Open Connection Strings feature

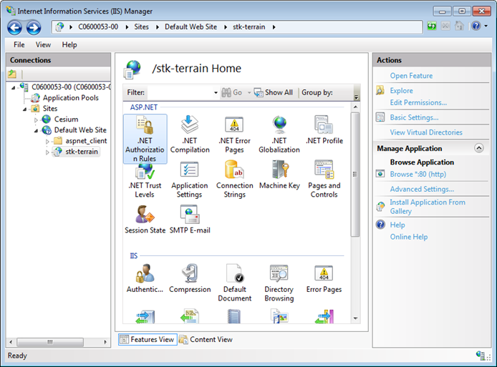coord(234,180)
